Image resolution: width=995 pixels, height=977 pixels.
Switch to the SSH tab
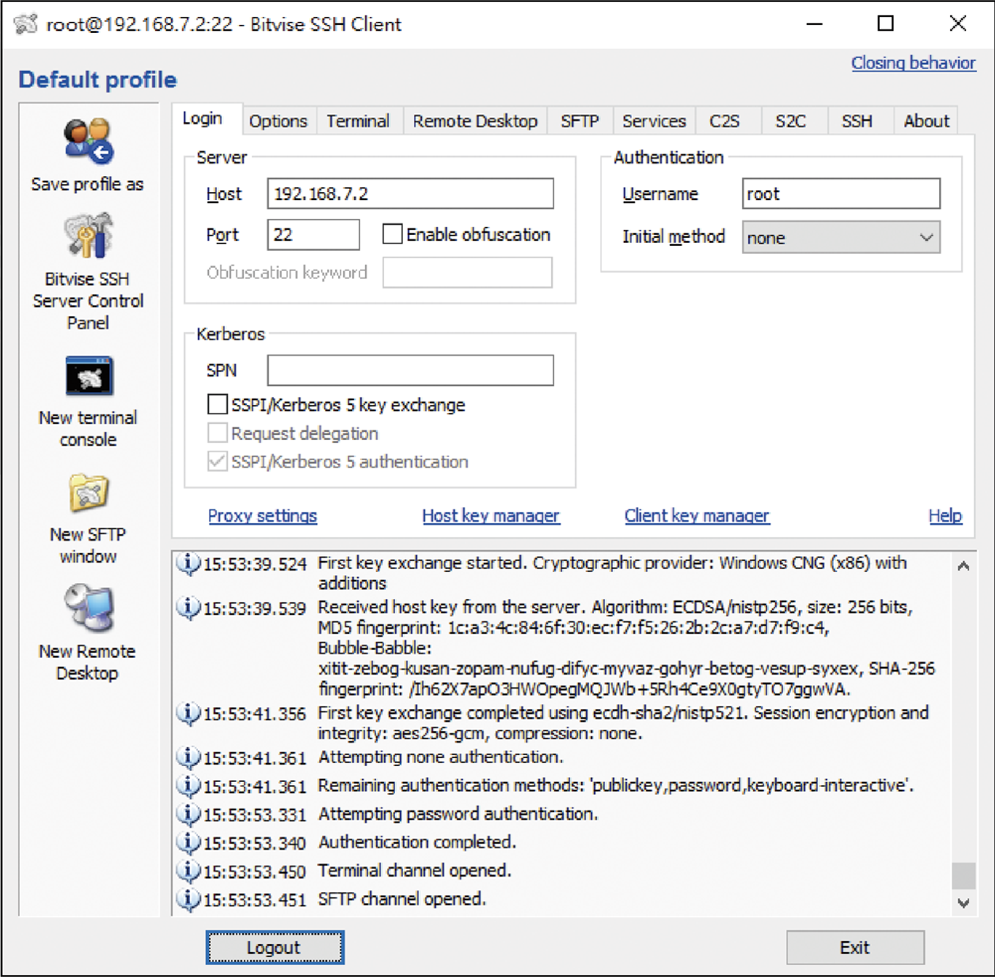point(858,121)
